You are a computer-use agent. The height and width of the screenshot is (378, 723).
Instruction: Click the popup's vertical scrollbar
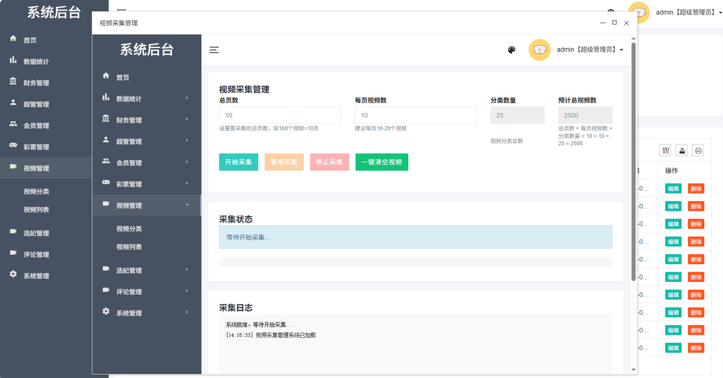pyautogui.click(x=633, y=162)
